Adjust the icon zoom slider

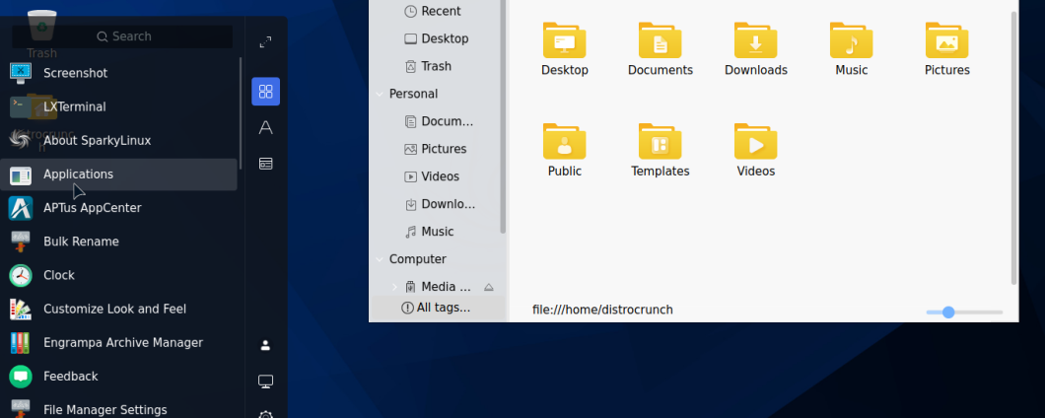point(948,313)
